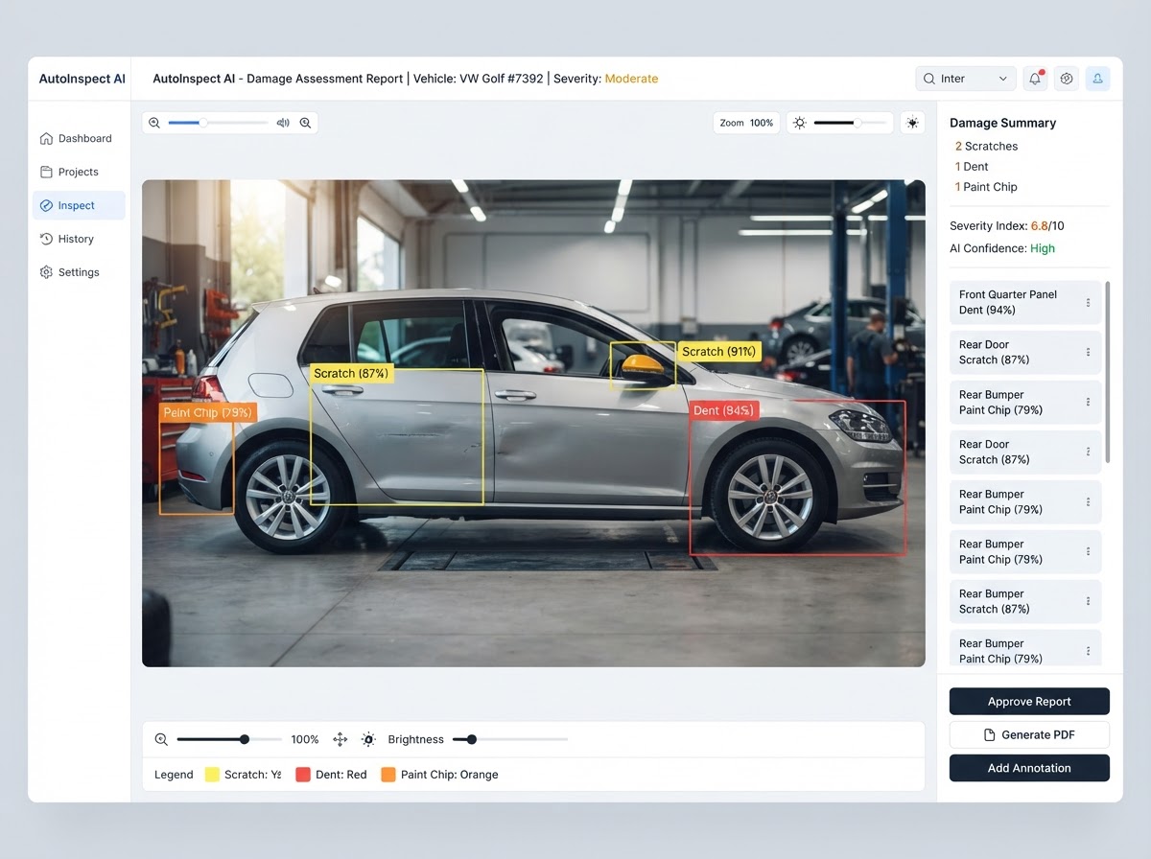Select the pan move arrows tool
This screenshot has width=1151, height=859.
click(340, 739)
